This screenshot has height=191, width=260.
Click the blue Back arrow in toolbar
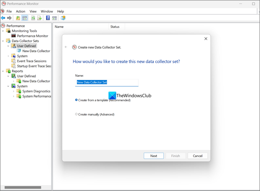click(x=3, y=18)
